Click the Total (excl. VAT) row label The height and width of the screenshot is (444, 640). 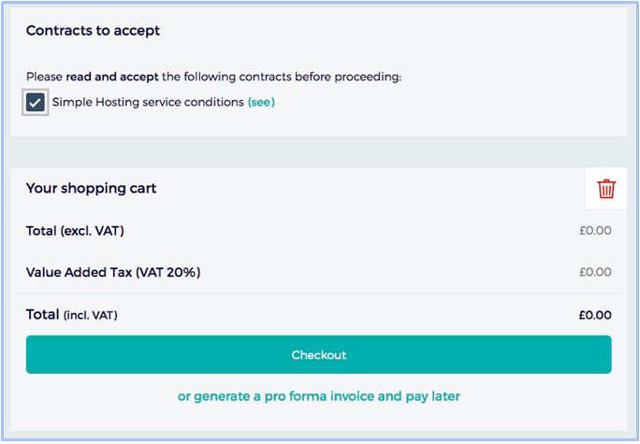click(75, 231)
